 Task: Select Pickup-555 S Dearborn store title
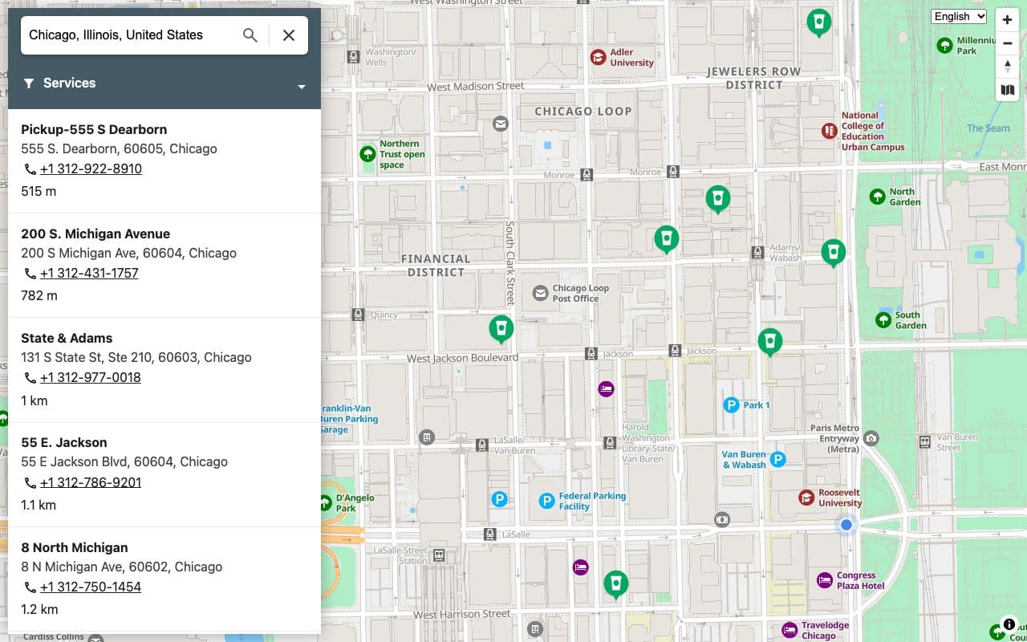click(x=94, y=130)
